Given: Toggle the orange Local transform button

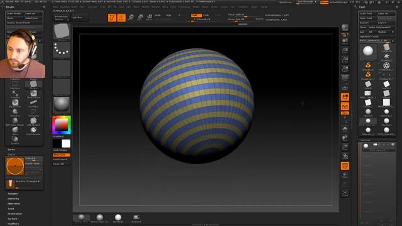Looking at the screenshot, I should click(x=345, y=97).
